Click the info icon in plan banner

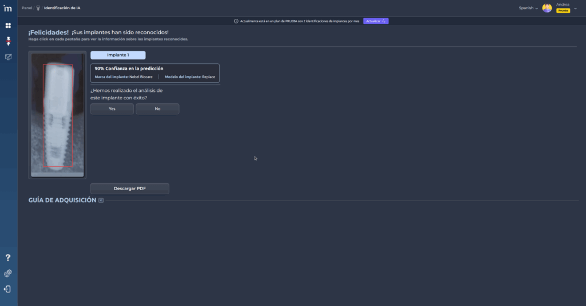[x=236, y=21]
